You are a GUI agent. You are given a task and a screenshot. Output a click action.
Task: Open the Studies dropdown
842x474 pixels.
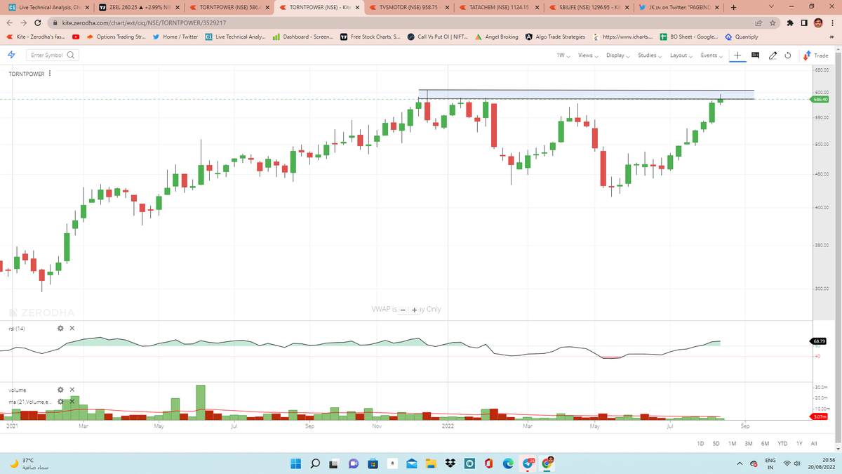click(649, 55)
